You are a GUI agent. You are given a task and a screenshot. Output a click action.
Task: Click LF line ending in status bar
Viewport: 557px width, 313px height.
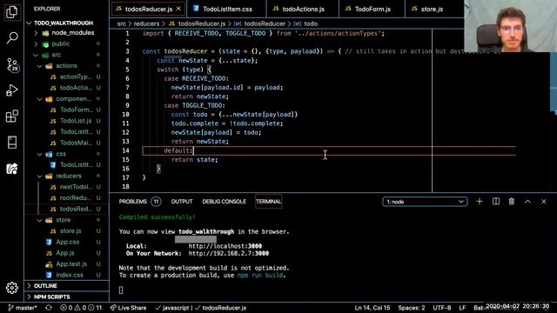tap(462, 308)
